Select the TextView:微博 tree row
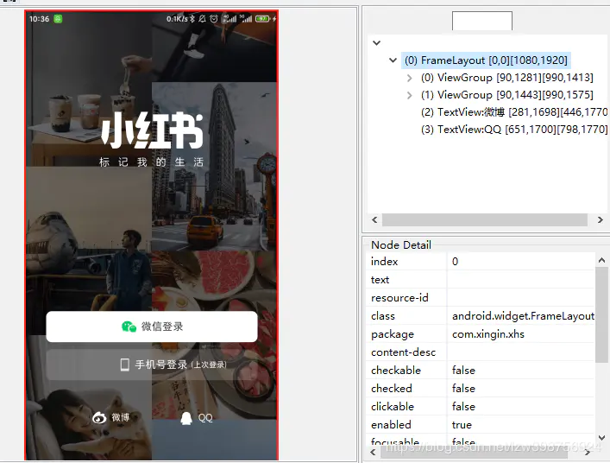The height and width of the screenshot is (463, 610). 514,112
